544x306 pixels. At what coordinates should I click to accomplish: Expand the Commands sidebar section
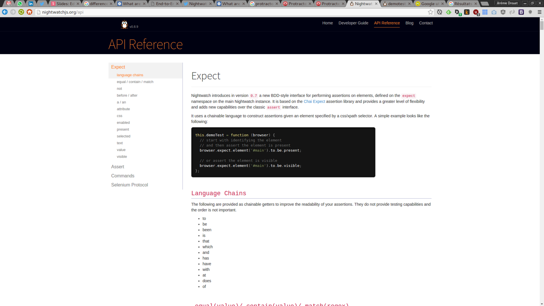pyautogui.click(x=123, y=176)
